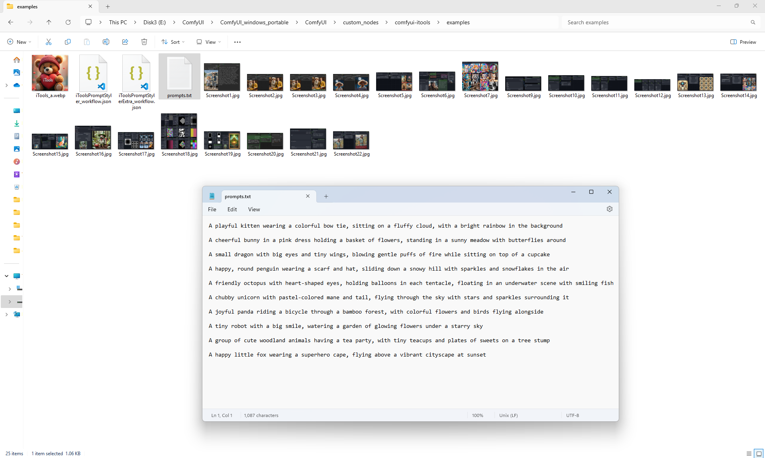Switch to large thumbnails view icon
Viewport: 765px width, 458px height.
pos(759,453)
